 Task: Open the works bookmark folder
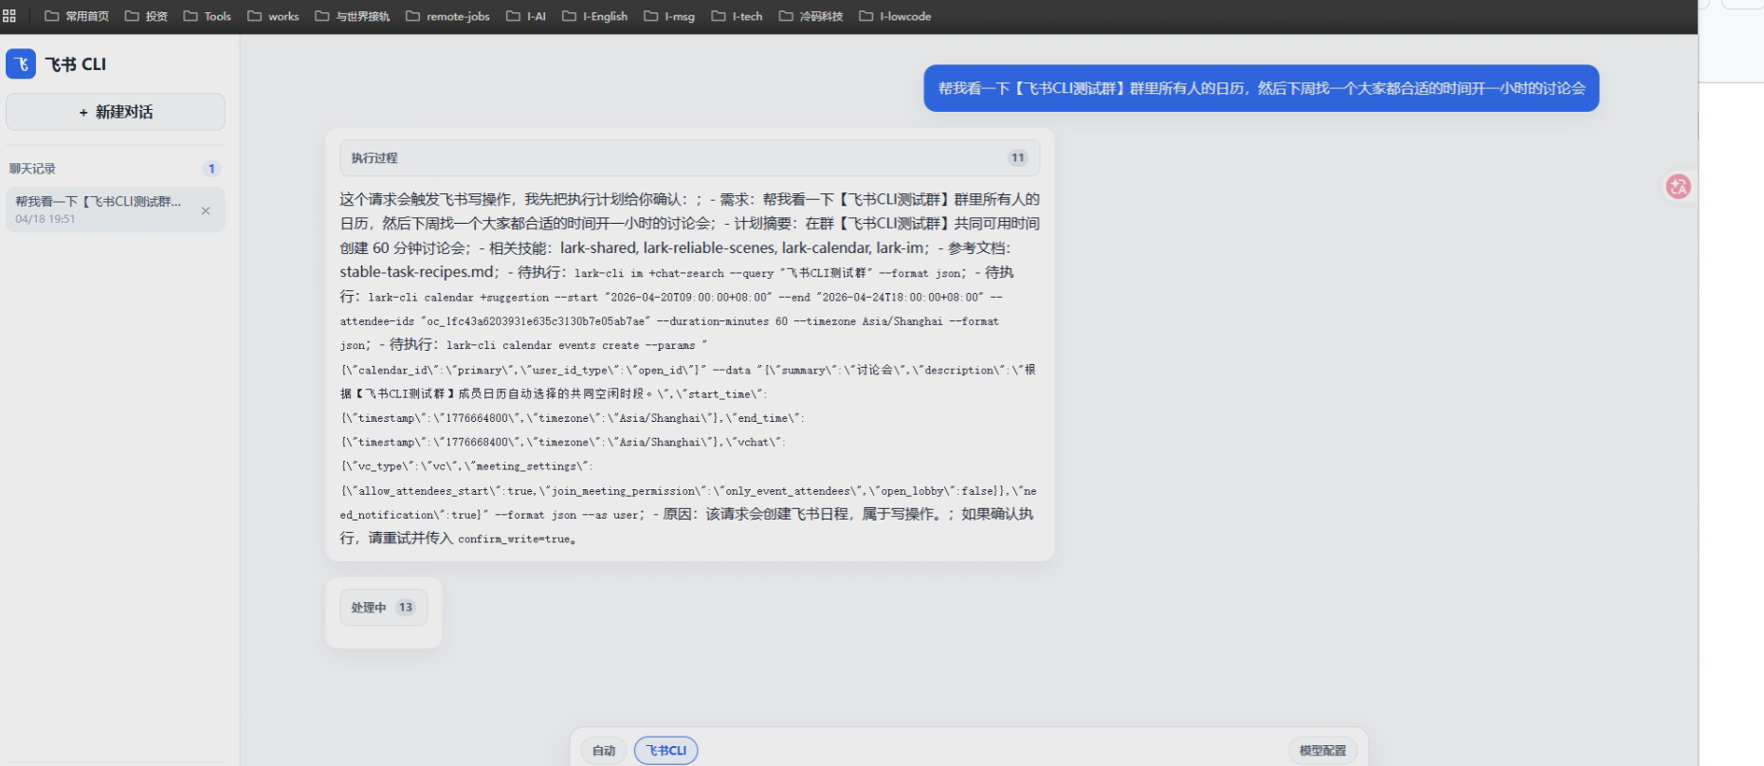[273, 16]
